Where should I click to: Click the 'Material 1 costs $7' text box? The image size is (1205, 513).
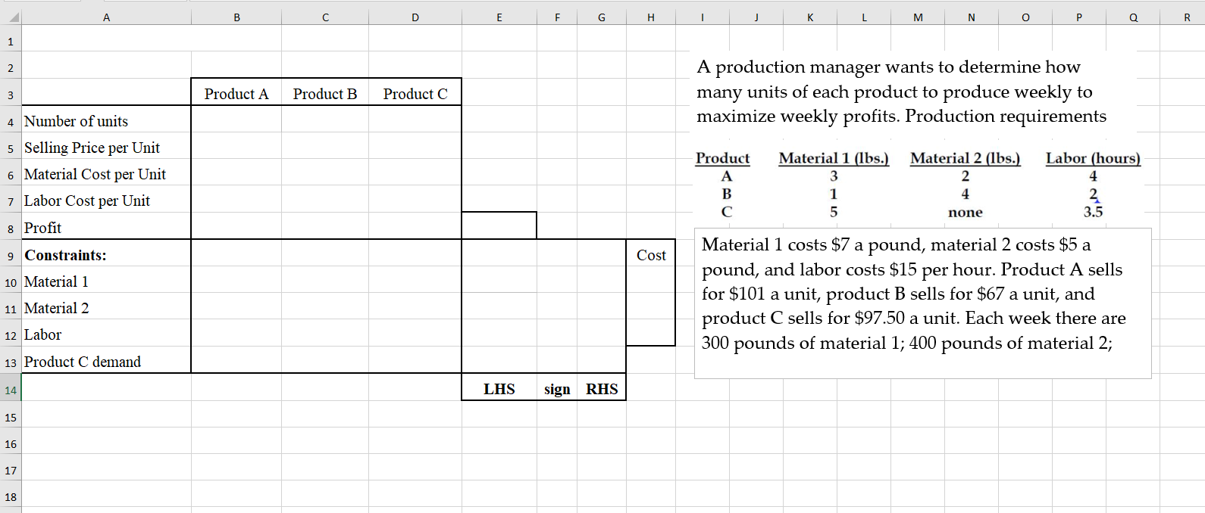pos(922,303)
